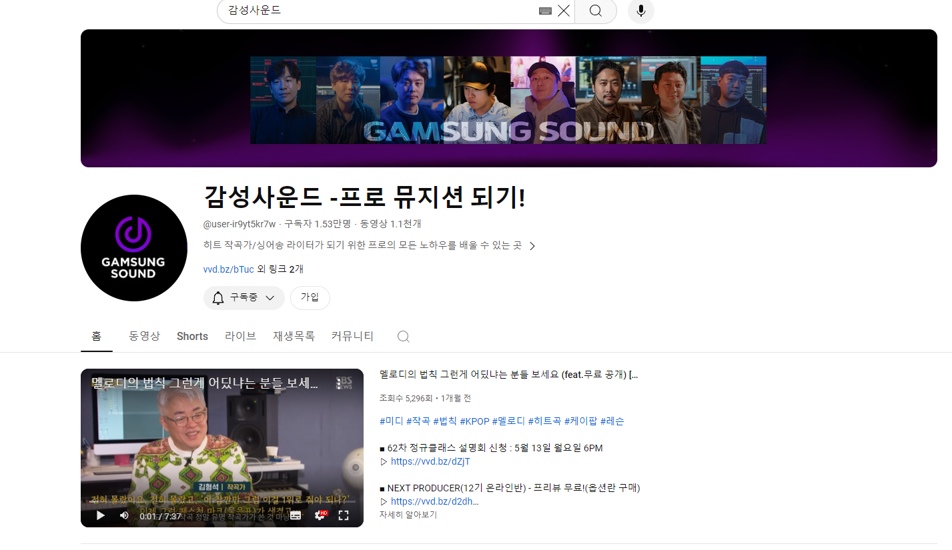Click the 동영상 1.1천개 video count

click(x=391, y=224)
